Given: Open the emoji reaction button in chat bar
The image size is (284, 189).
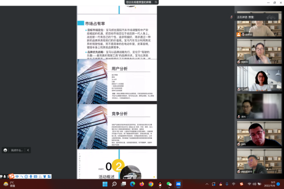Looking at the screenshot, I should tap(5, 150).
